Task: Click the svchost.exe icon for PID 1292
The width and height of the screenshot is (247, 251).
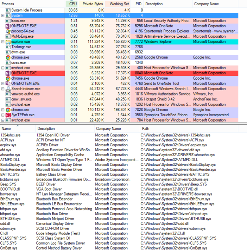Action: point(8,105)
